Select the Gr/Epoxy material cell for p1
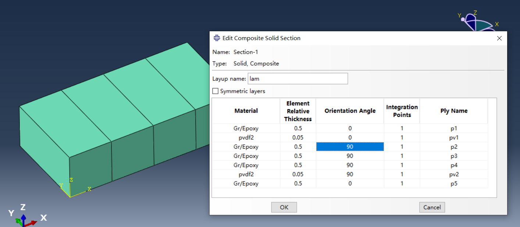520x227 pixels. click(246, 128)
